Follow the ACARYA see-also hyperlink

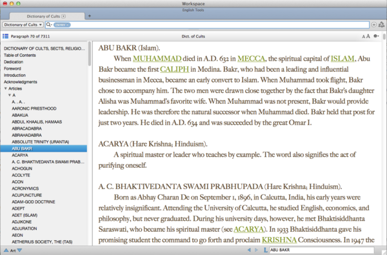pos(248,229)
